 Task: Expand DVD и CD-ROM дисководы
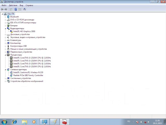(5, 20)
